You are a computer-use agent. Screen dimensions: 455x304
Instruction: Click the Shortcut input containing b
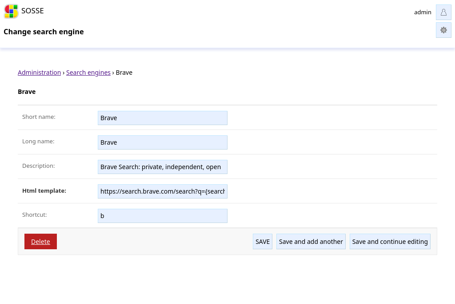163,215
